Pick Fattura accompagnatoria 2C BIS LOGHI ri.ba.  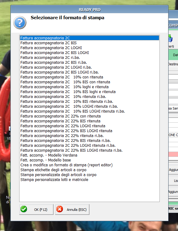coord(89,72)
